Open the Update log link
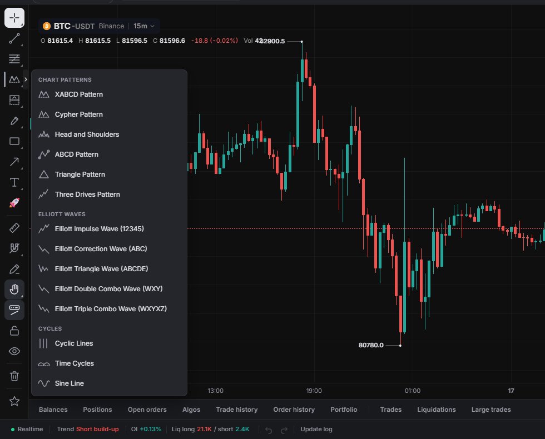Viewport: 545px width, 439px height. [x=316, y=429]
